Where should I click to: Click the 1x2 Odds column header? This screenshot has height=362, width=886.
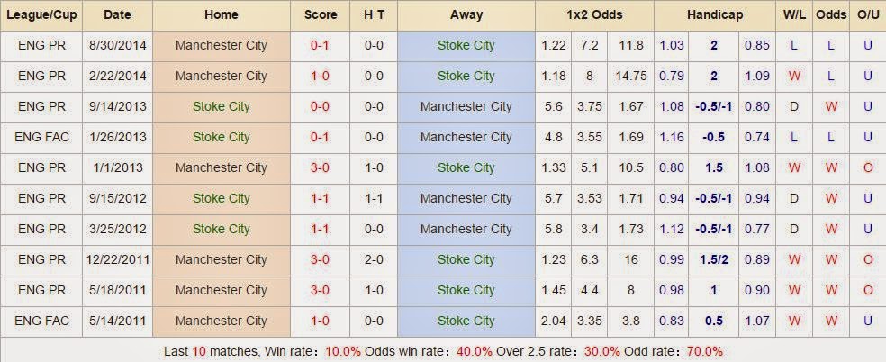(x=593, y=14)
